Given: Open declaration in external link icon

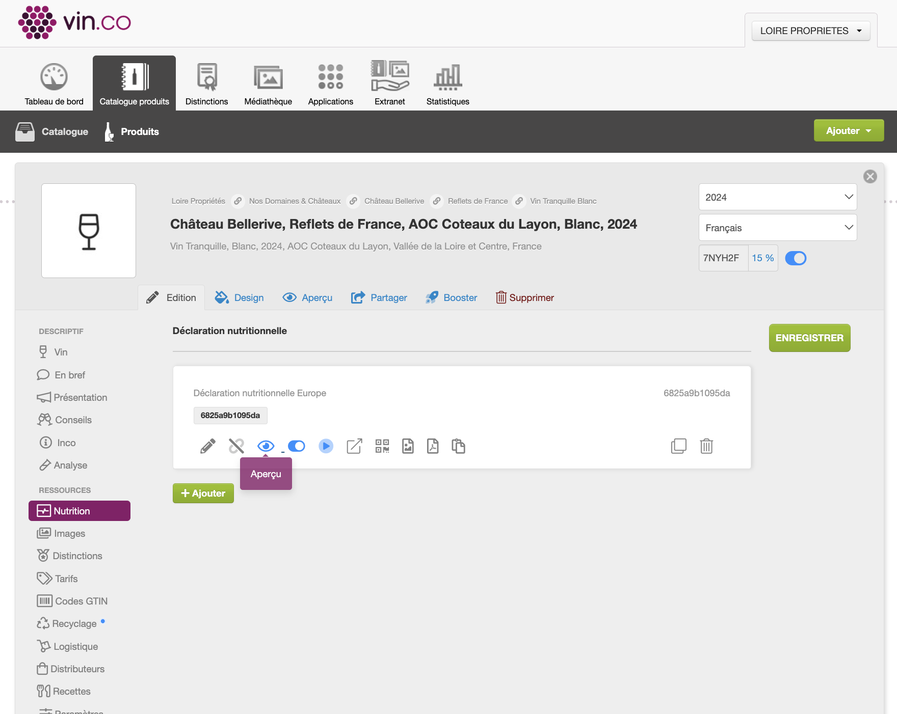Looking at the screenshot, I should [x=354, y=446].
